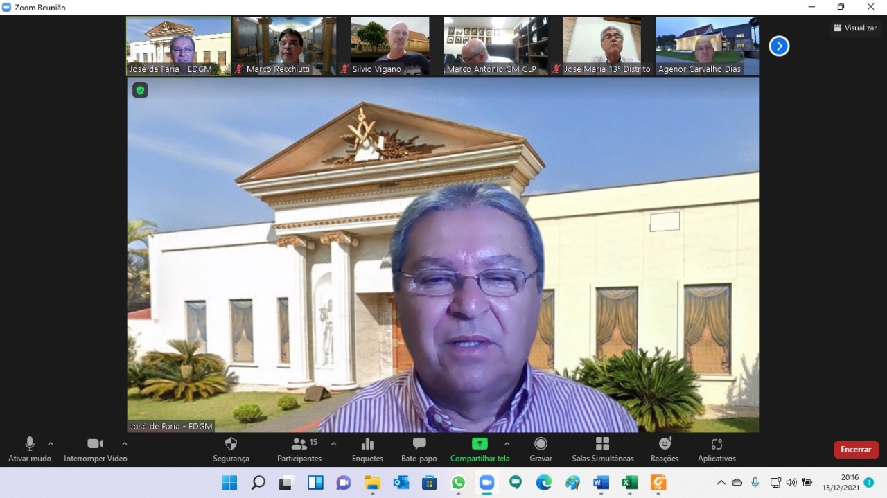887x498 pixels.
Task: Open the Bate-papo chat
Action: click(x=419, y=444)
